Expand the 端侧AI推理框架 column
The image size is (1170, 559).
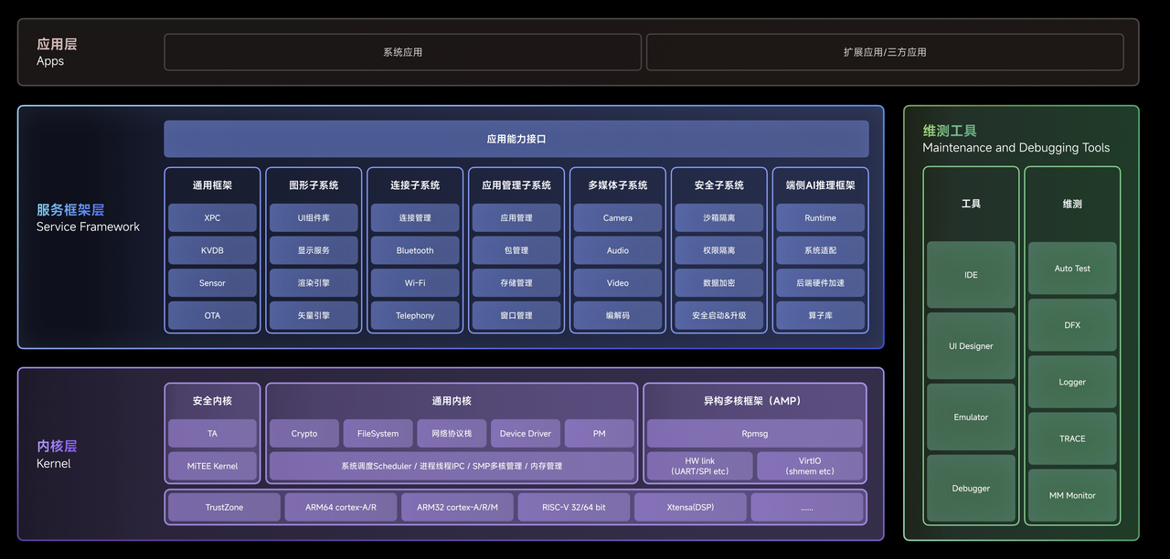click(820, 184)
